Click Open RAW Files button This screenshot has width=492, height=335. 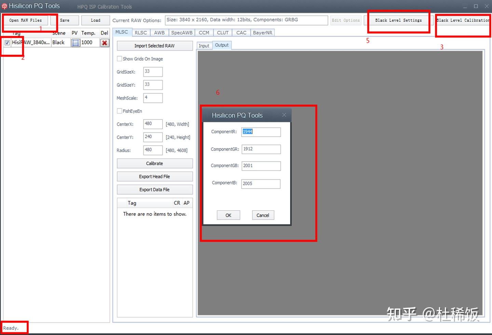(26, 20)
